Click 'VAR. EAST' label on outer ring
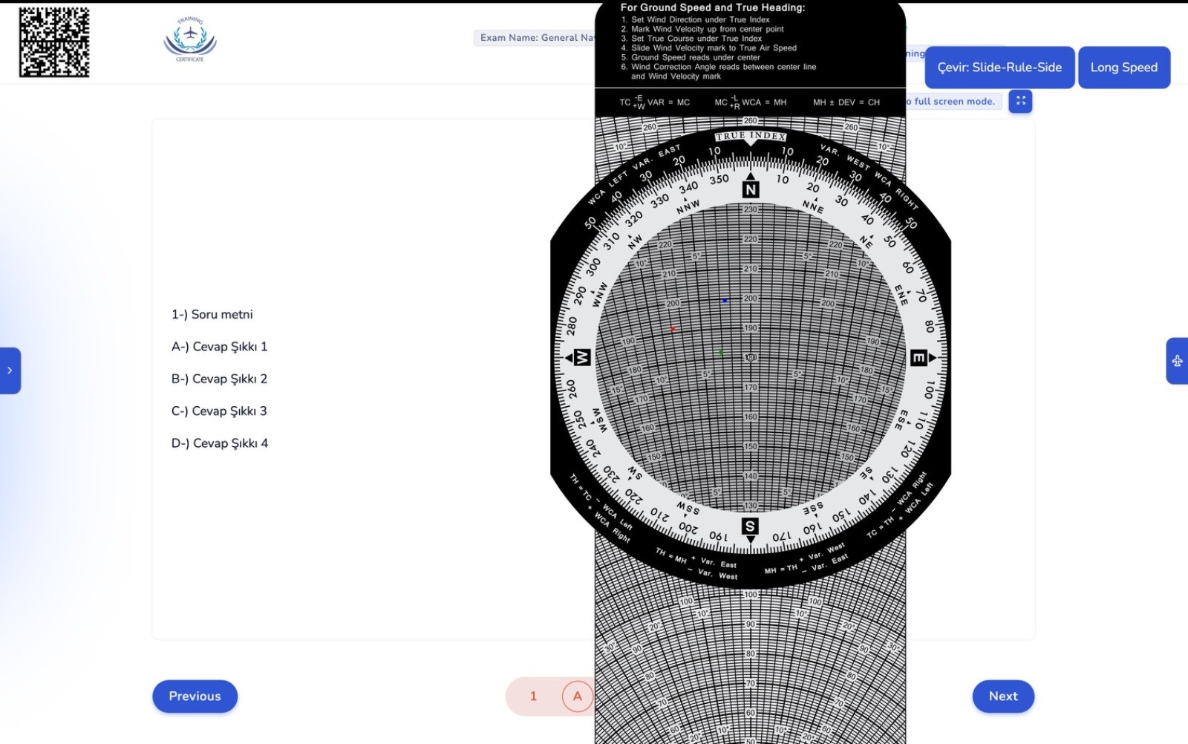 pyautogui.click(x=656, y=157)
